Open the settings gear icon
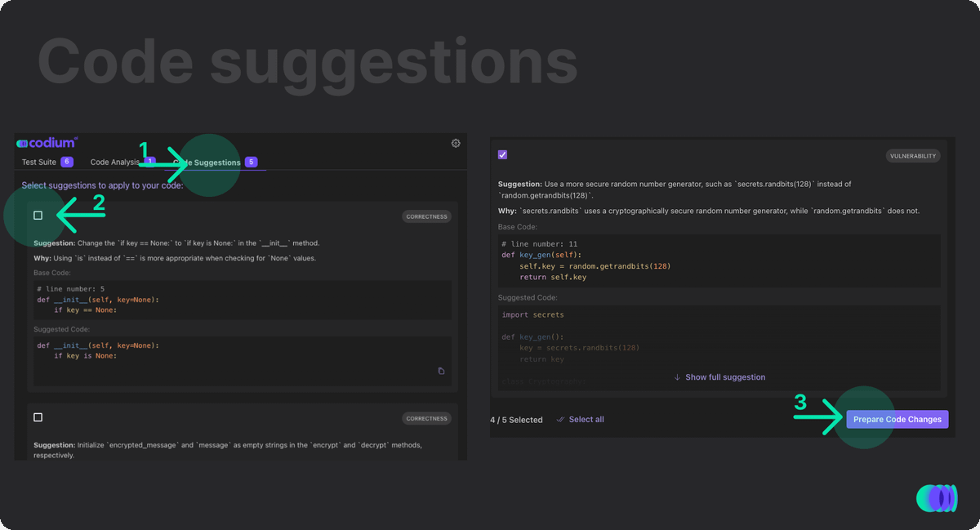The height and width of the screenshot is (530, 980). tap(456, 142)
